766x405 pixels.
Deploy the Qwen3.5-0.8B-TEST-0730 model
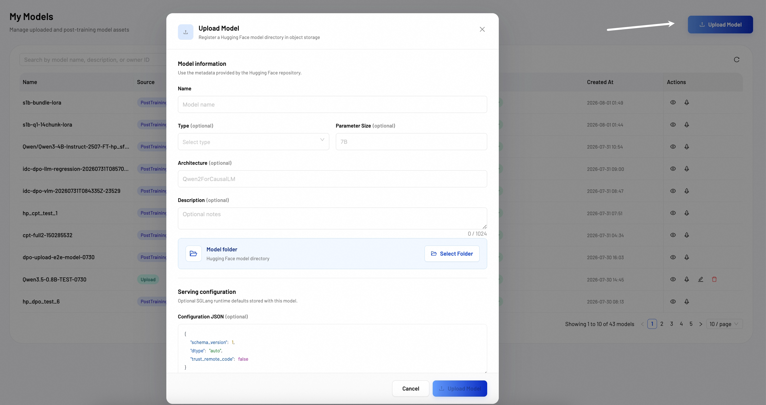point(687,279)
